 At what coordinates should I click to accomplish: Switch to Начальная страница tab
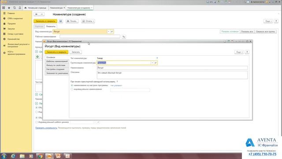36,8
